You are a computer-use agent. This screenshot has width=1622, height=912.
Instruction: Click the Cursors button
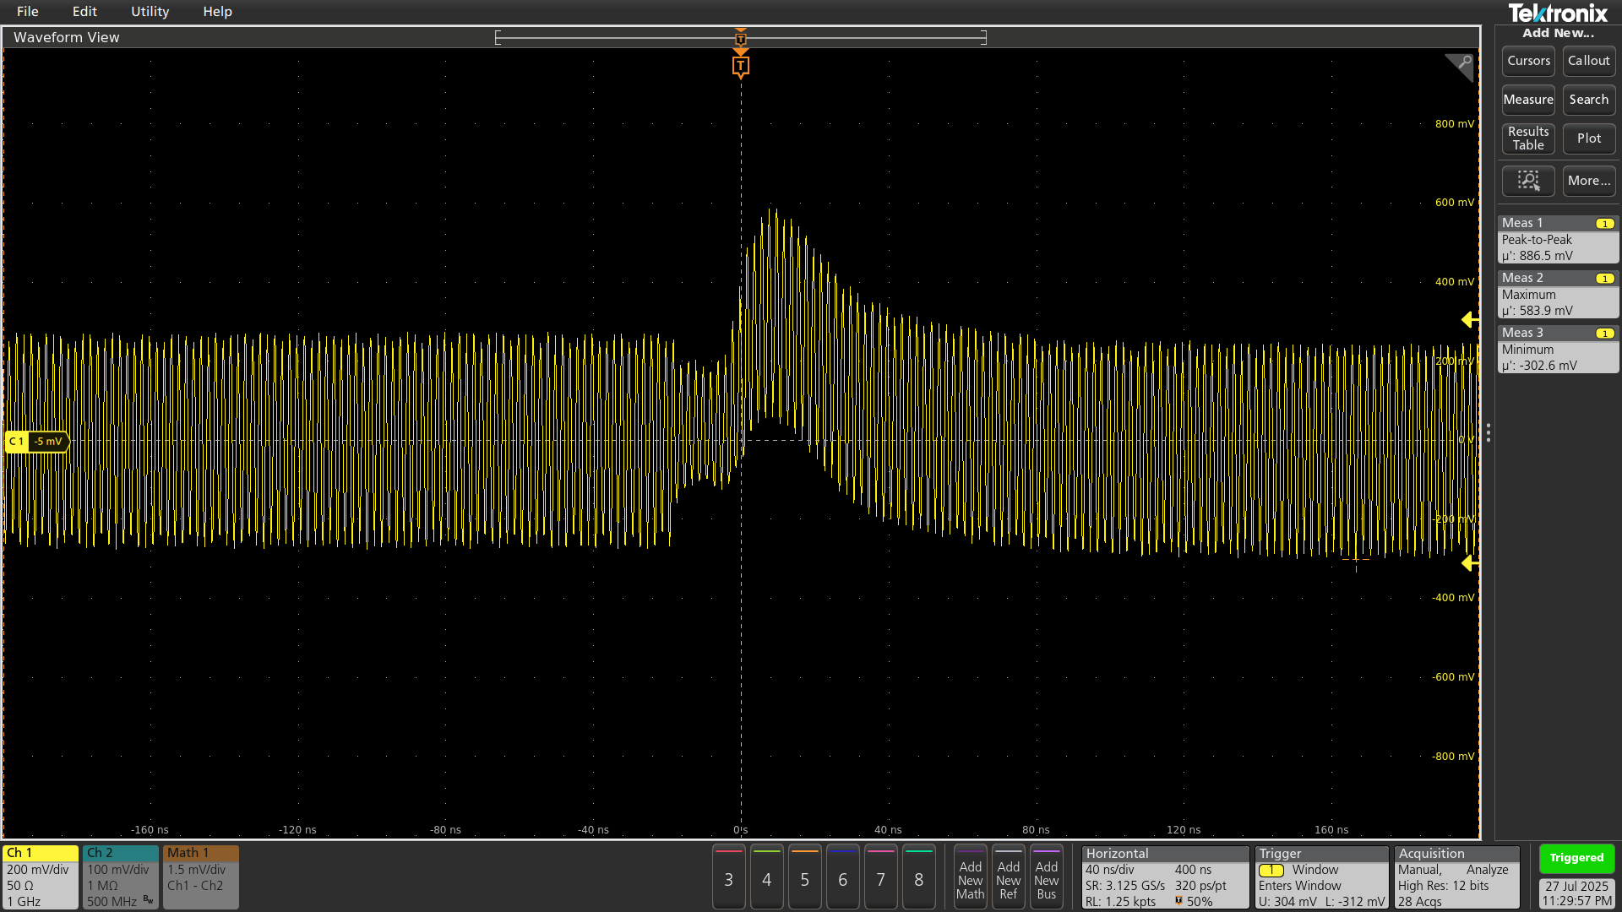(1528, 60)
